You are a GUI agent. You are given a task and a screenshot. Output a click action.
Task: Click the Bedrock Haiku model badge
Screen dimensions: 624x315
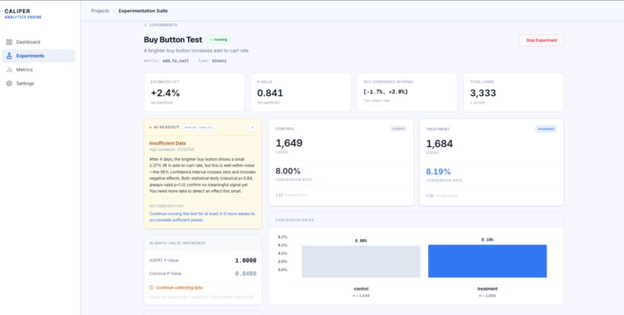(x=199, y=127)
